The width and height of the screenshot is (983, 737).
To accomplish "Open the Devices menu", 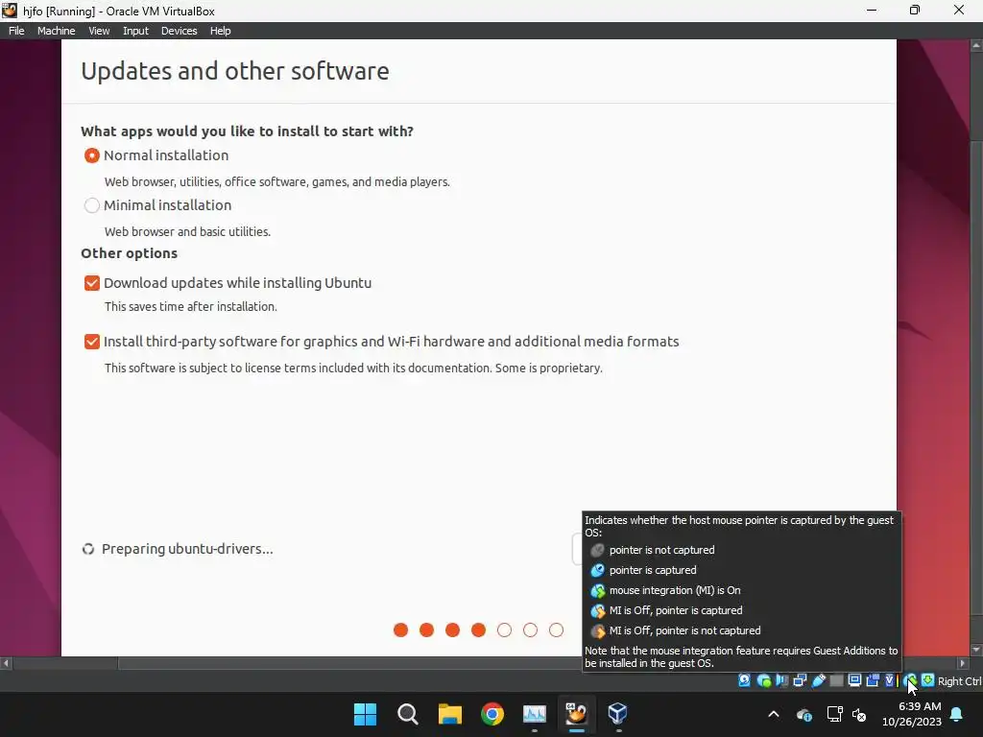I will coord(179,31).
